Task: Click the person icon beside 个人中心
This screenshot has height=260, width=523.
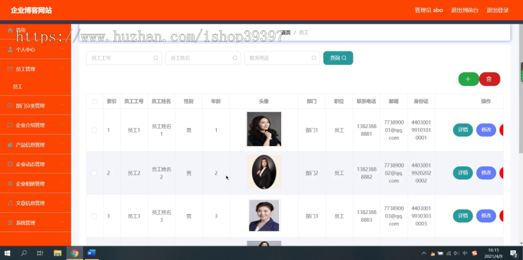Action: click(10, 49)
